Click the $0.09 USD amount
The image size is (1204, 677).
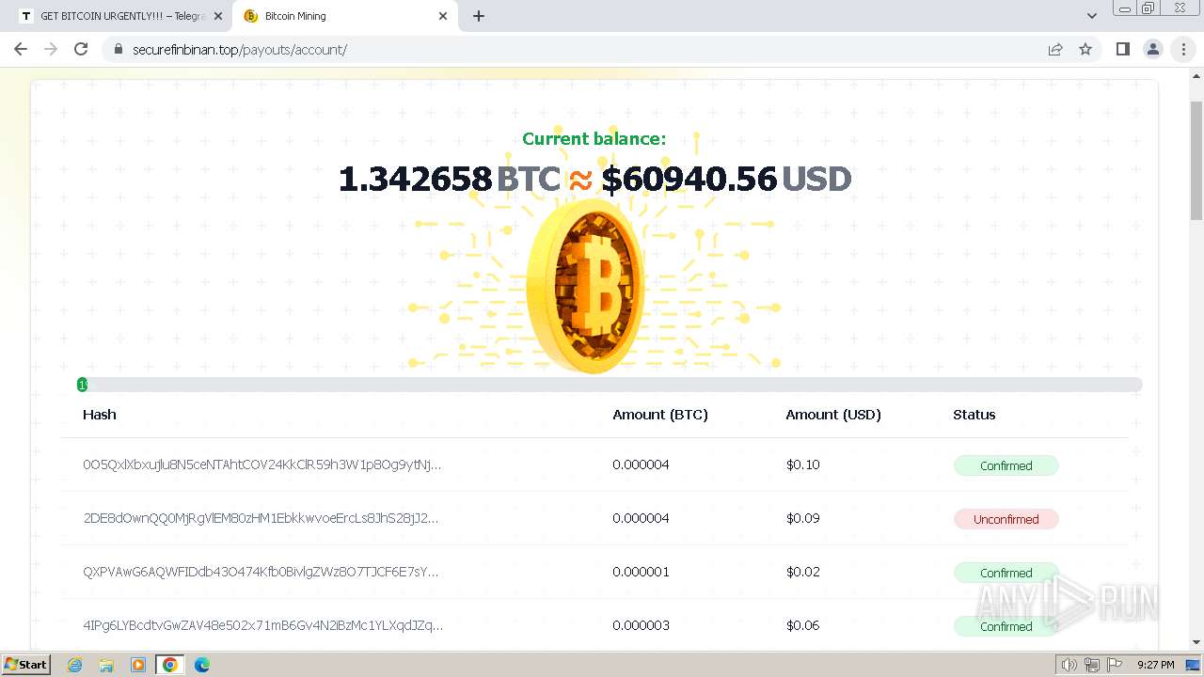(x=803, y=518)
